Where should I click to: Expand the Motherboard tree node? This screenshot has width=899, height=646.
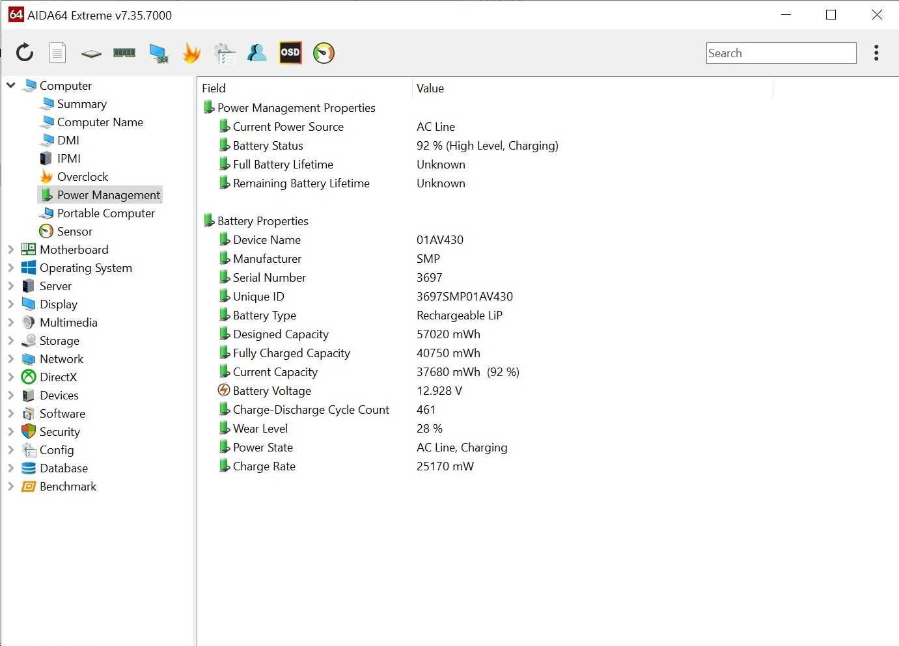[x=11, y=249]
